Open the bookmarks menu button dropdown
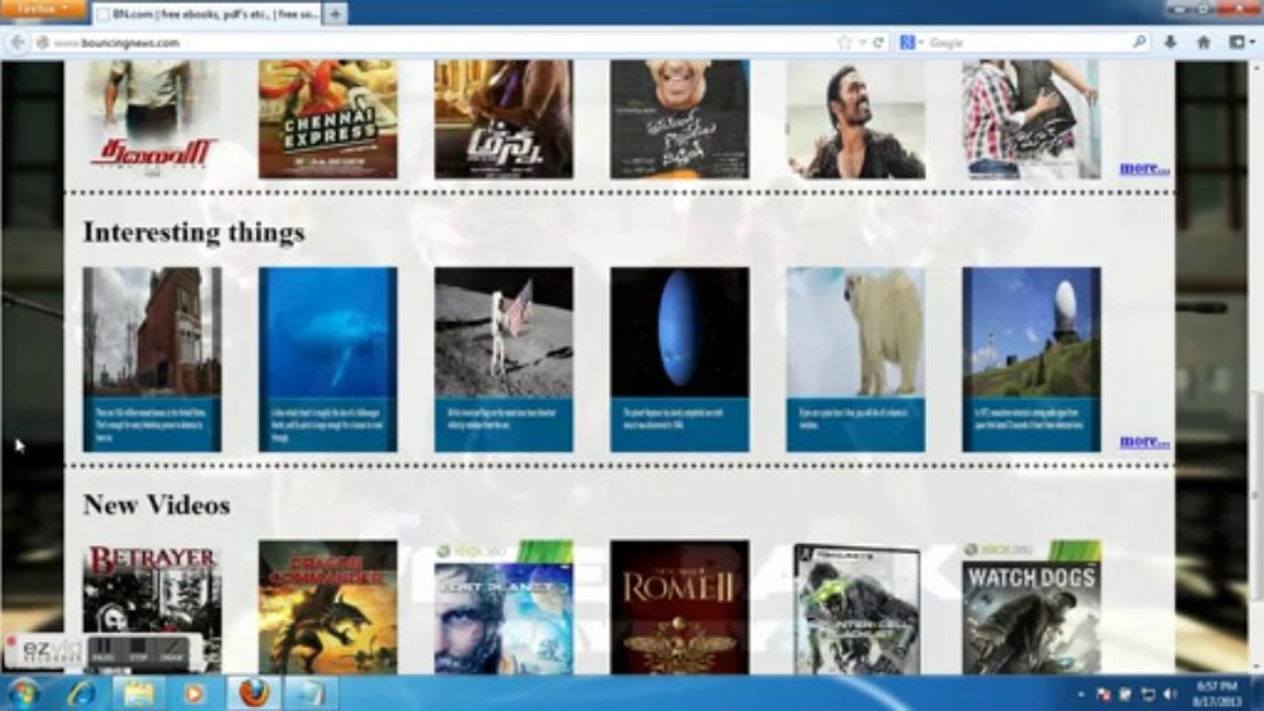Screen dimensions: 1264x711 (1241, 42)
